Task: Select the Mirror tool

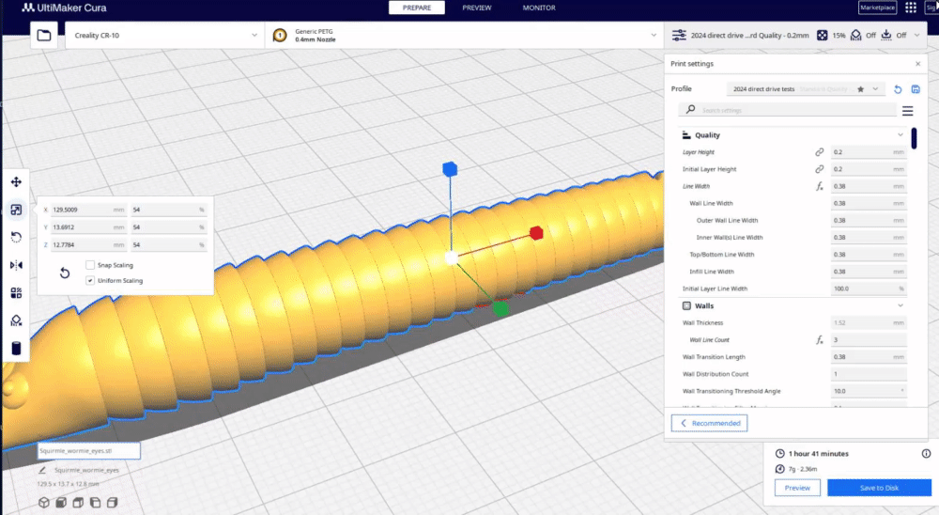Action: click(x=16, y=265)
